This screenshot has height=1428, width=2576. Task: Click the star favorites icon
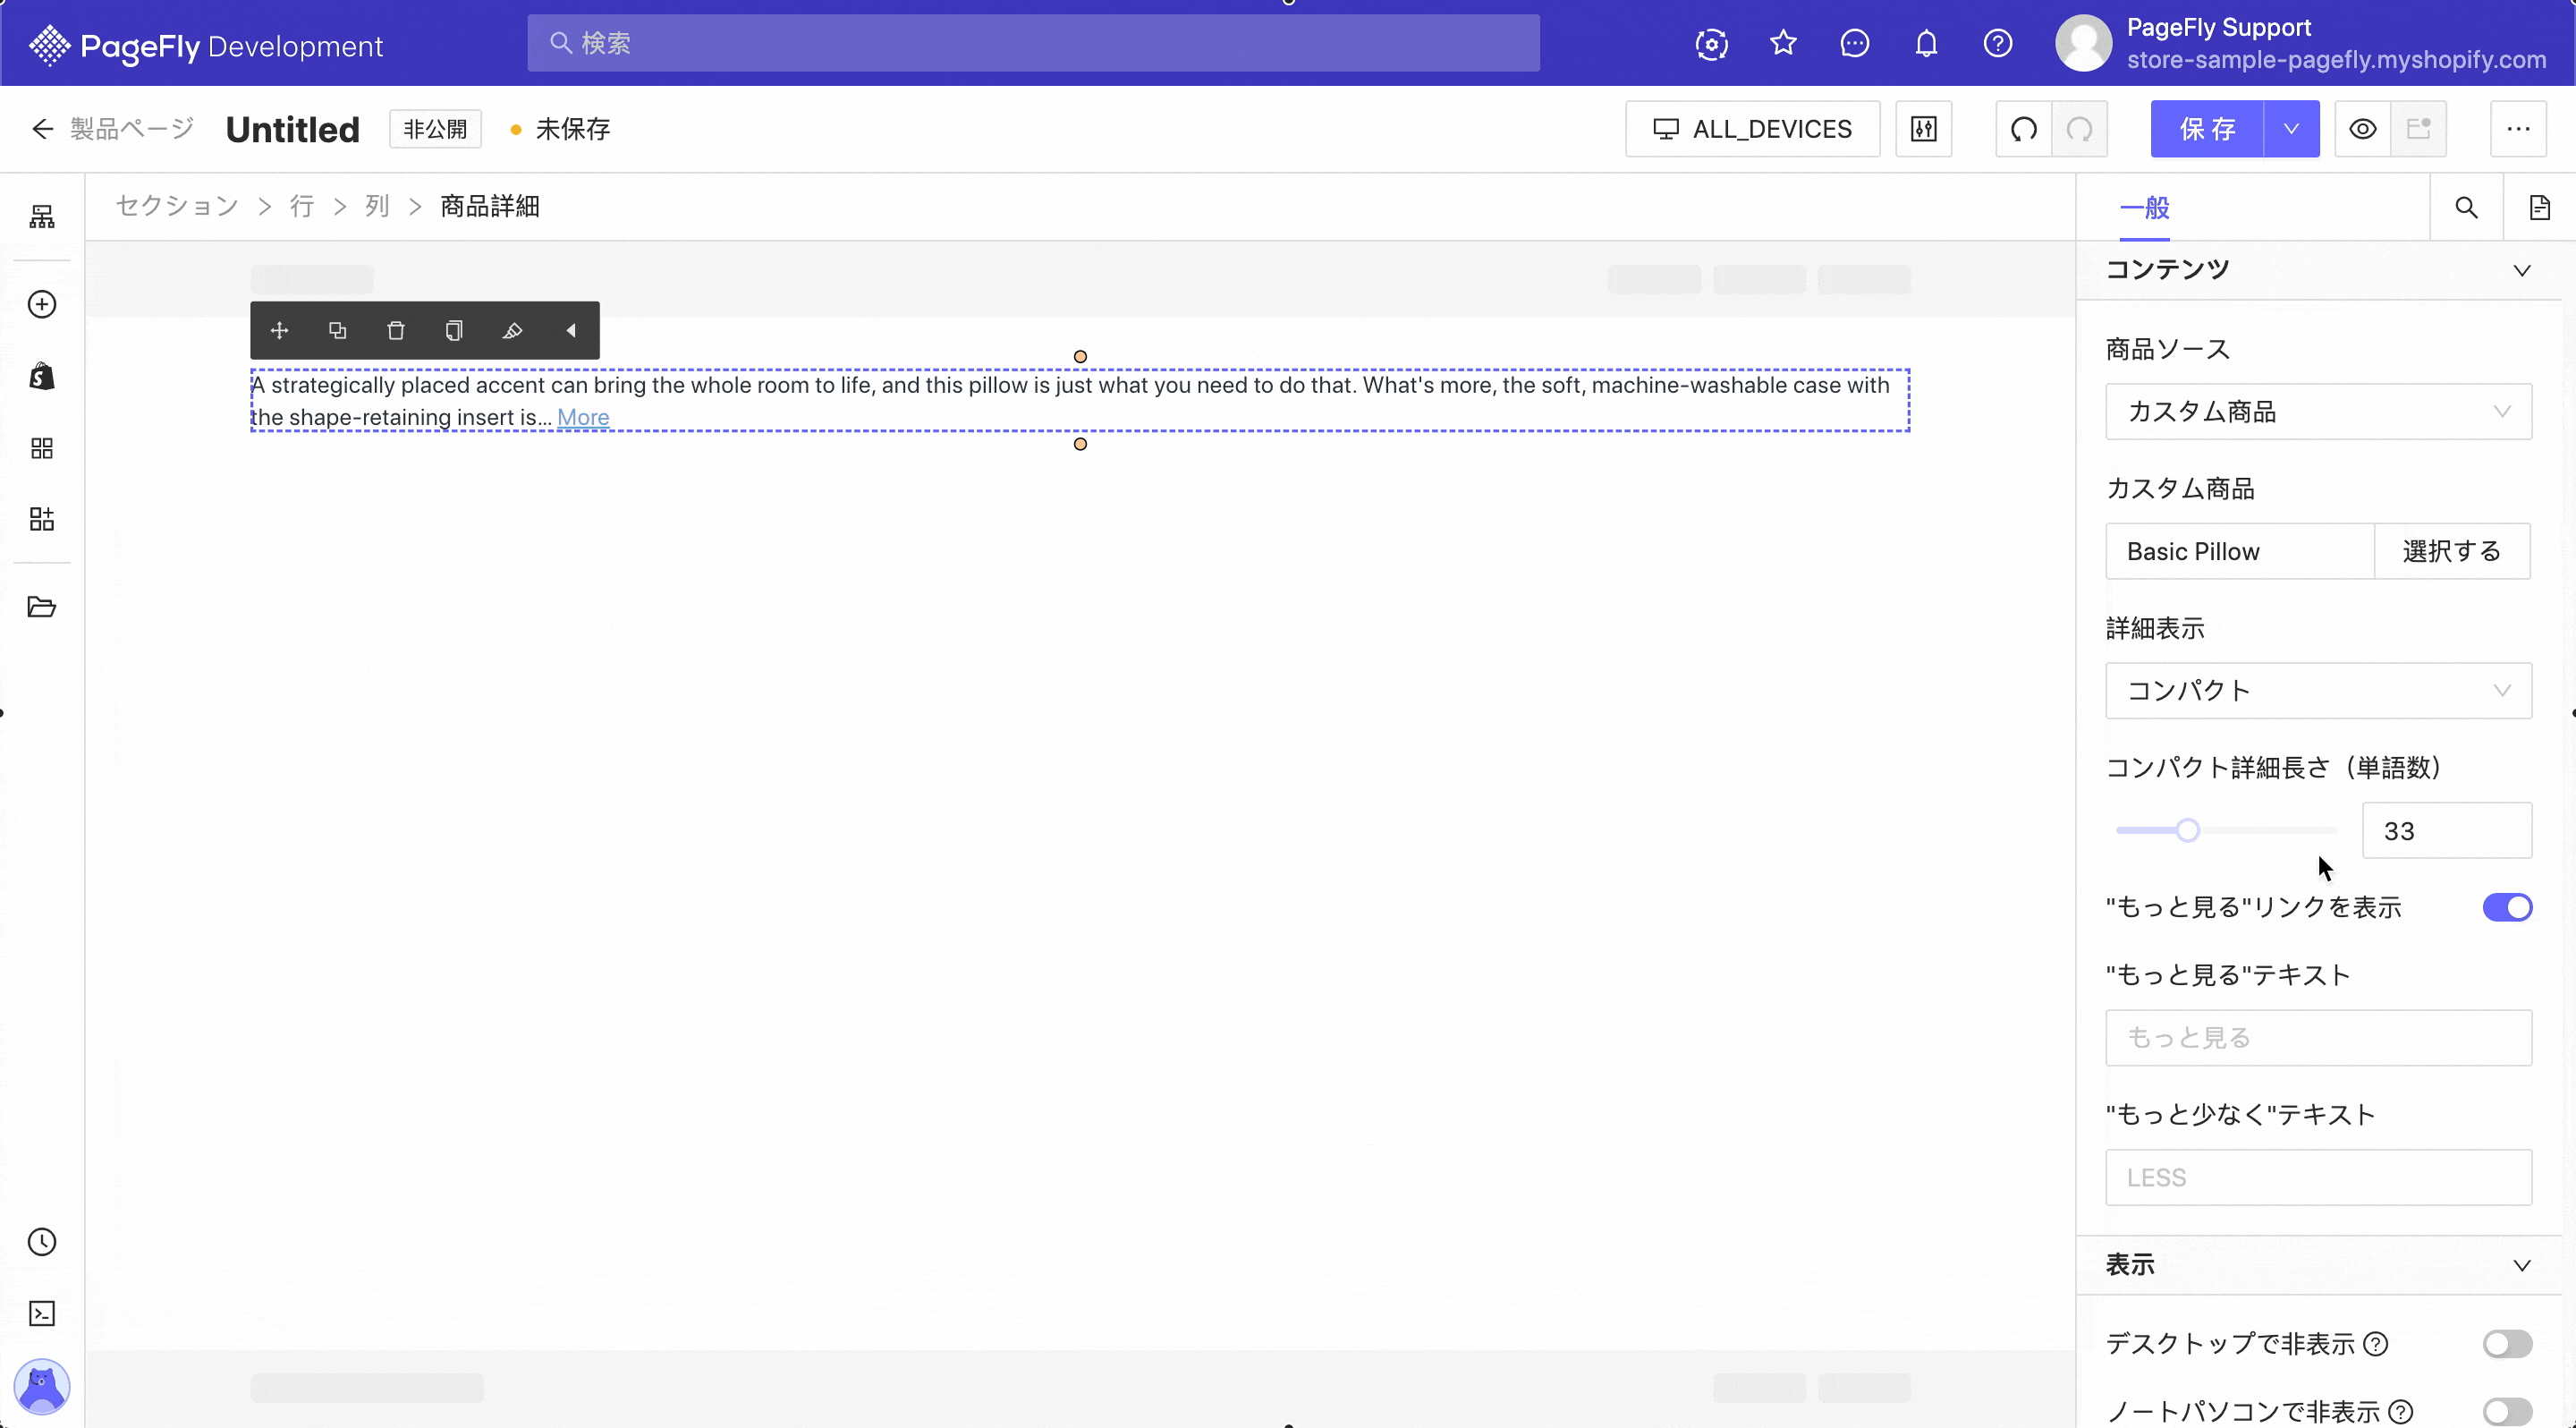coord(1784,43)
